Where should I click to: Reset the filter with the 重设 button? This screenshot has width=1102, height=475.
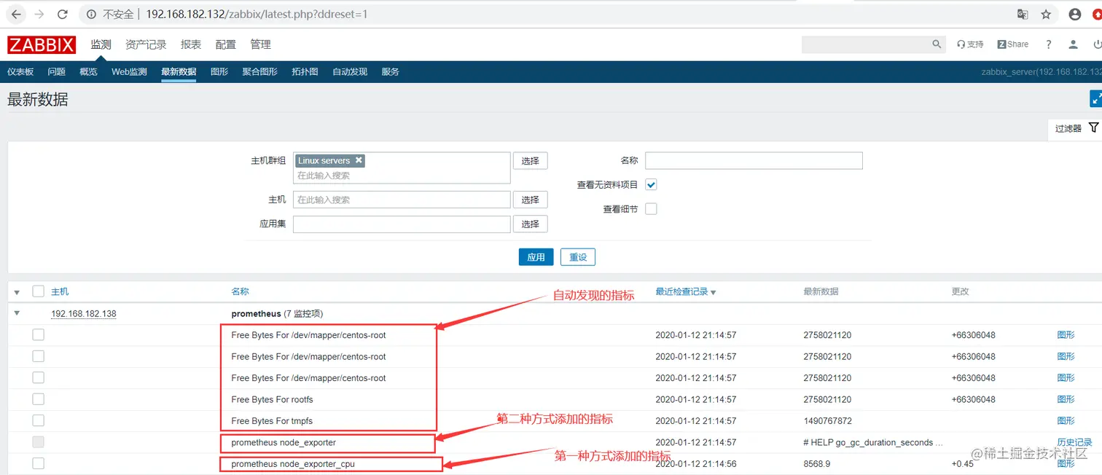tap(578, 257)
